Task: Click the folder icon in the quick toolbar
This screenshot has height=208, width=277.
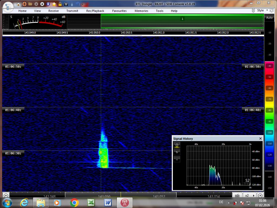Action: point(30,4)
